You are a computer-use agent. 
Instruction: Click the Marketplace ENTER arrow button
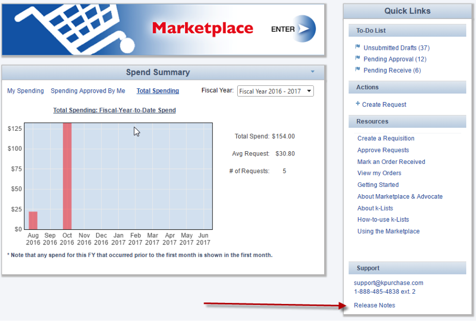click(304, 29)
